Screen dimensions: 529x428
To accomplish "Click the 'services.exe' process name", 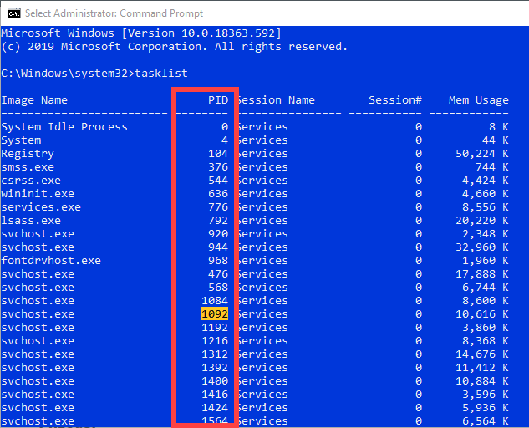I will [41, 207].
